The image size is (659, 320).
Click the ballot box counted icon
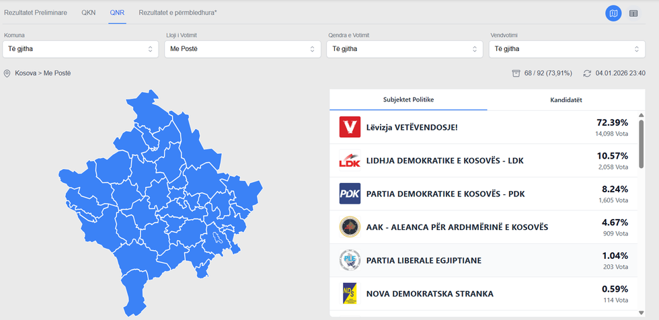coord(516,73)
